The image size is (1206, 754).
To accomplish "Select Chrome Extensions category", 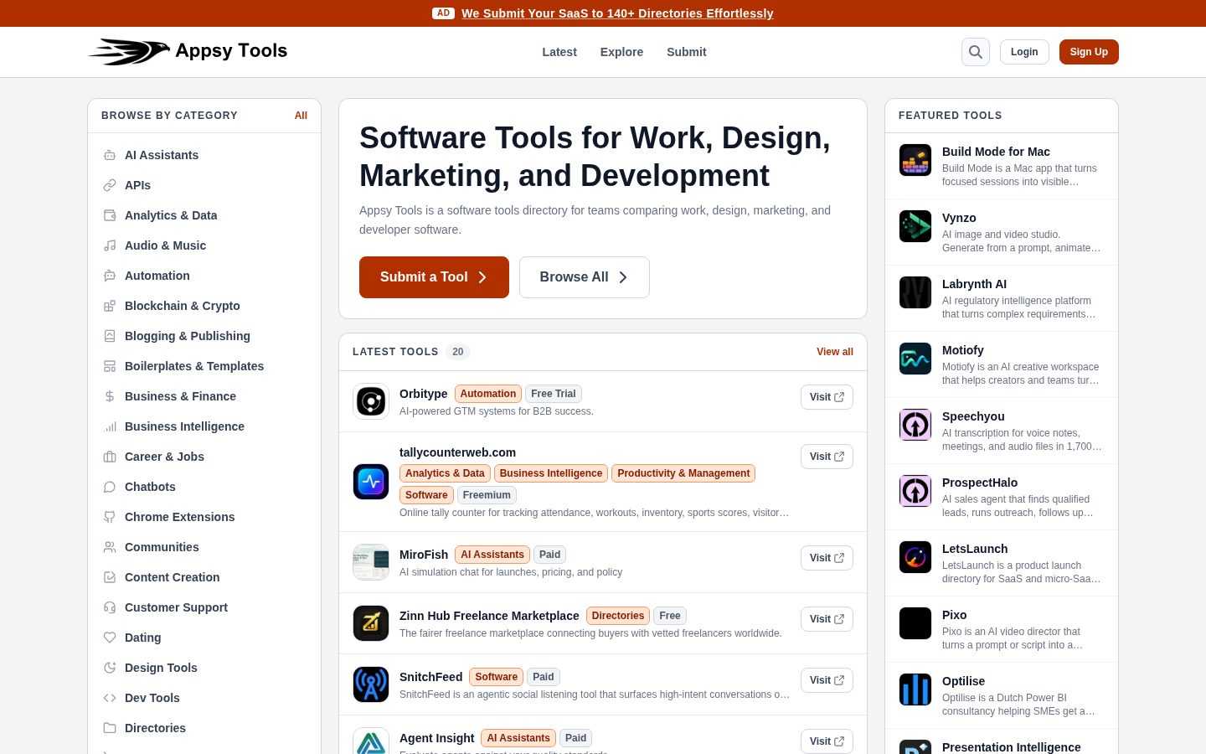I will [204, 517].
